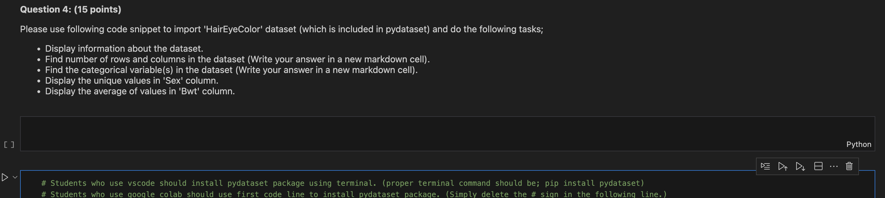Select the 'Question 4: (15 points)' heading
This screenshot has height=198, width=885.
pos(70,9)
